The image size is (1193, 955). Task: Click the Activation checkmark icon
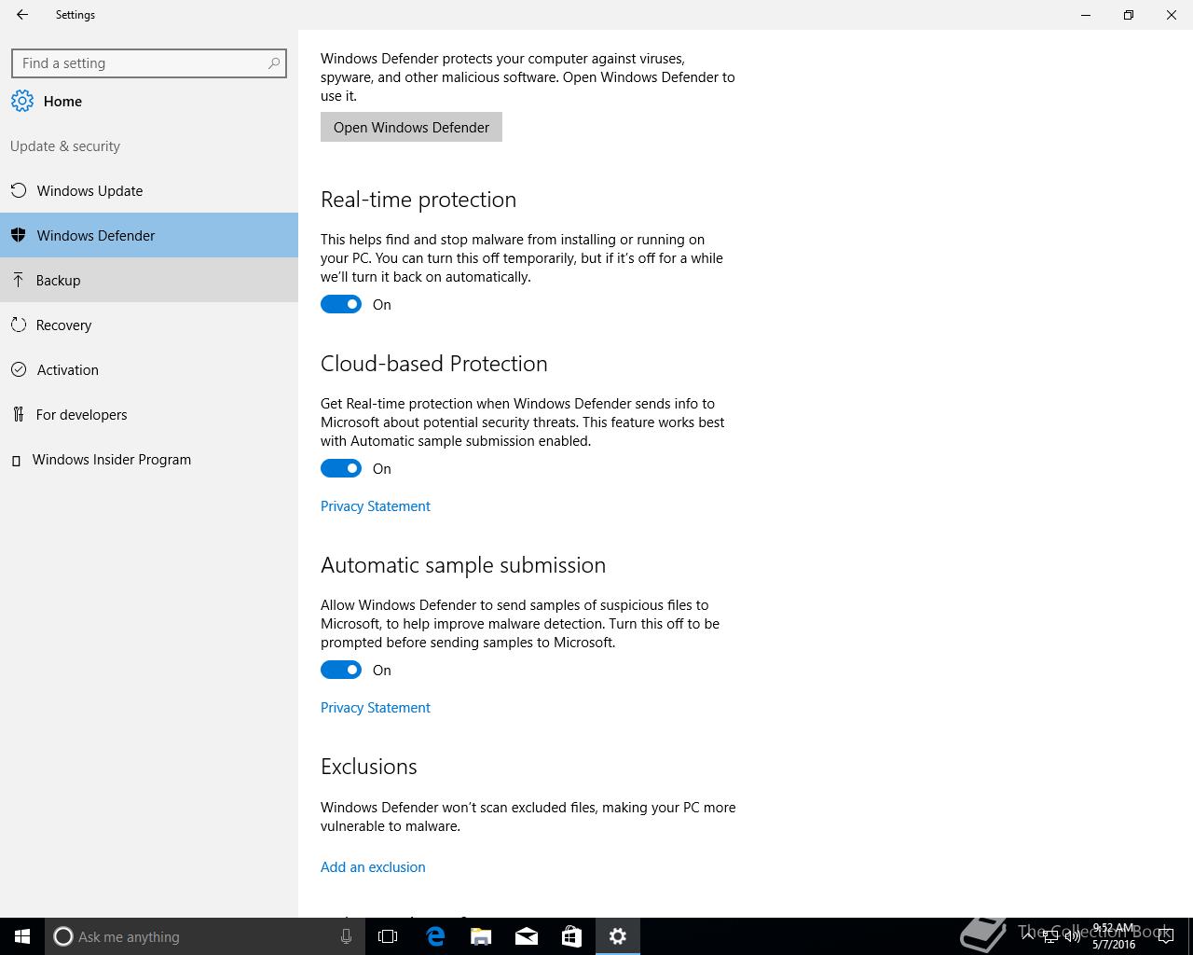[18, 369]
